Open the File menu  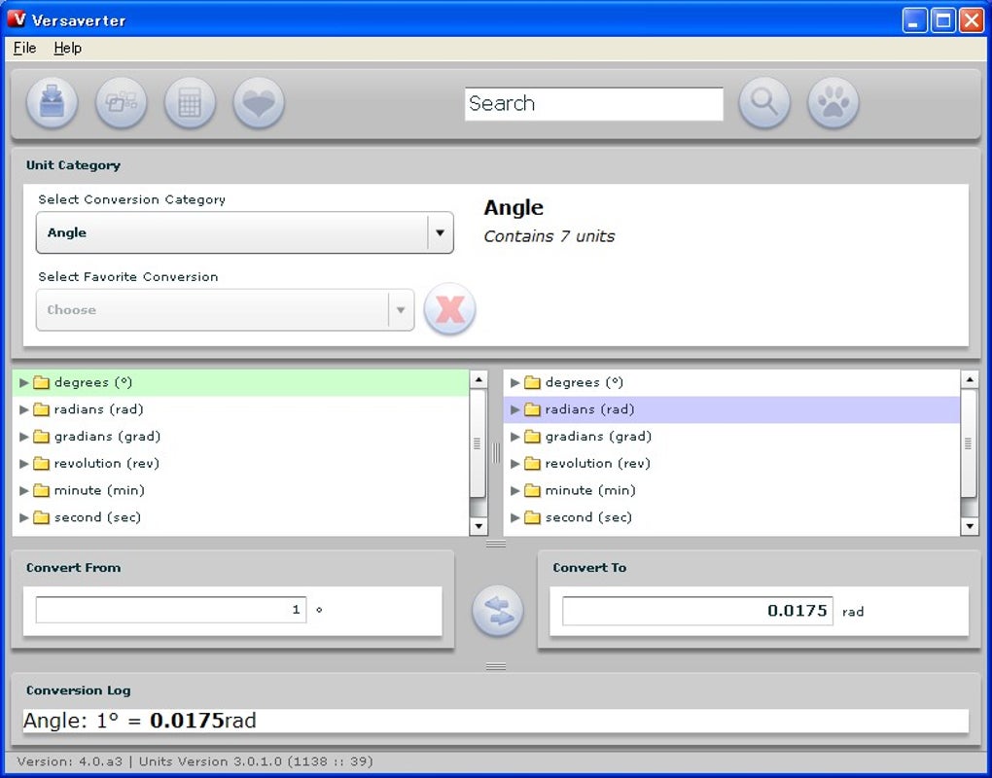pyautogui.click(x=24, y=48)
